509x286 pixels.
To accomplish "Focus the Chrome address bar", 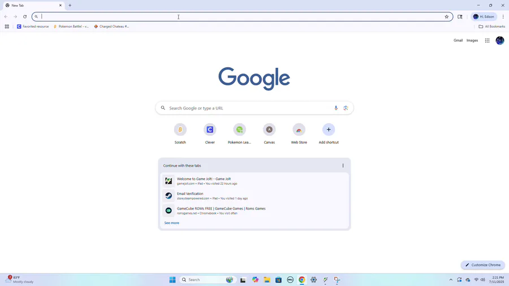I will pyautogui.click(x=242, y=16).
